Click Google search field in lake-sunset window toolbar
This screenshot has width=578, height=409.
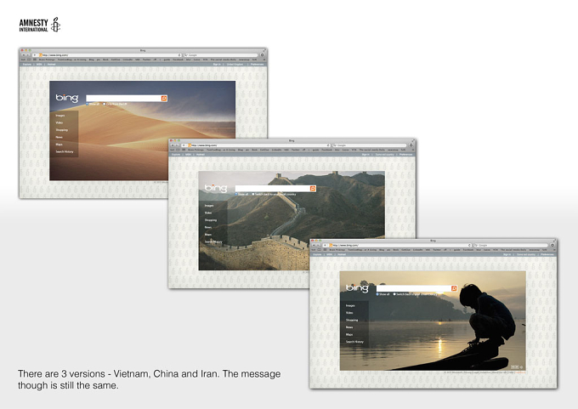pyautogui.click(x=512, y=245)
